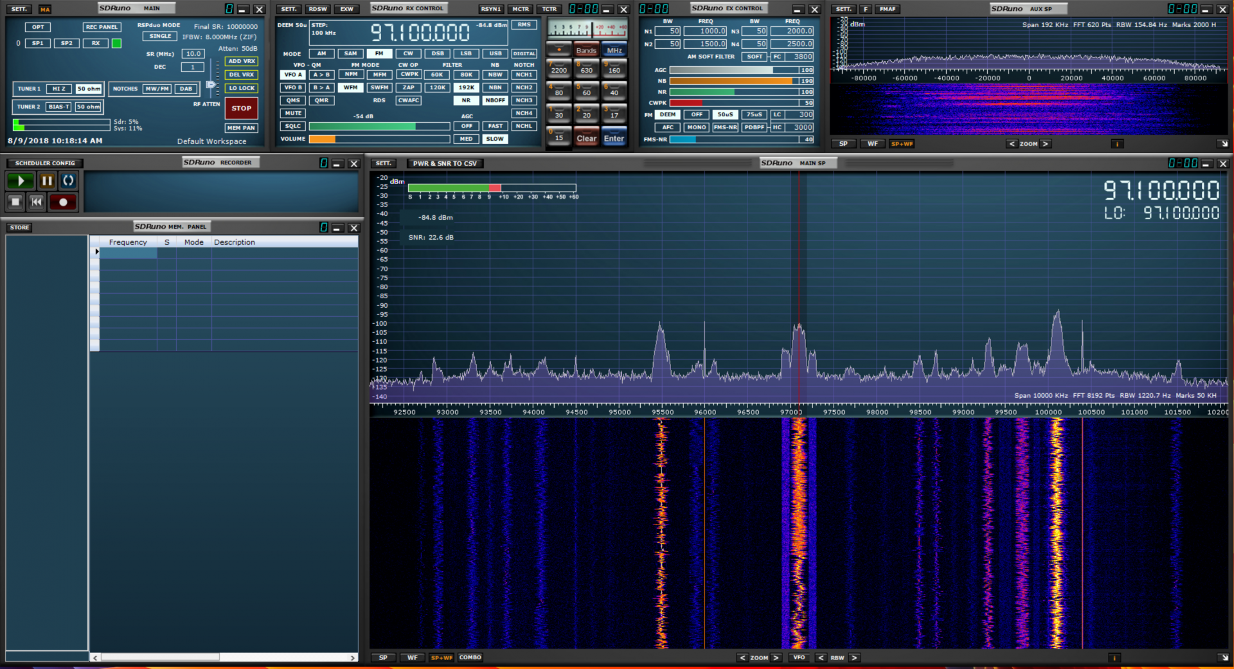The image size is (1234, 669).
Task: Toggle LO LOCK in the Main panel
Action: pos(241,88)
